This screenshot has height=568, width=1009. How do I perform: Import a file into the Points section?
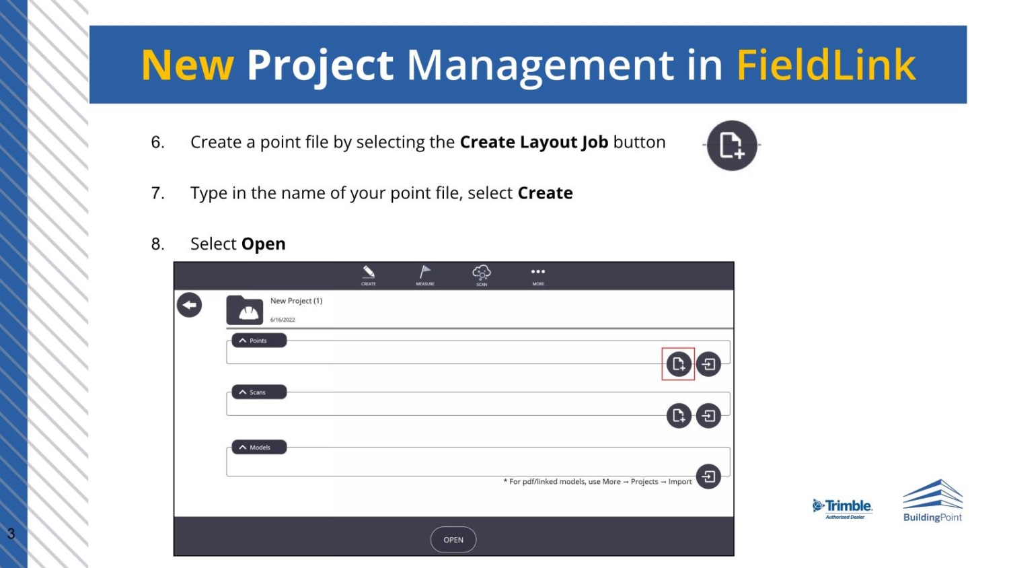708,364
